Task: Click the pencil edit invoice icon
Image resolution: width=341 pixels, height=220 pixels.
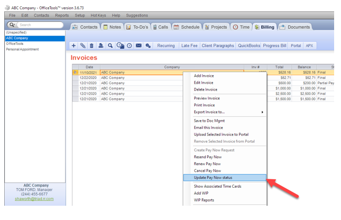Action: pyautogui.click(x=82, y=45)
